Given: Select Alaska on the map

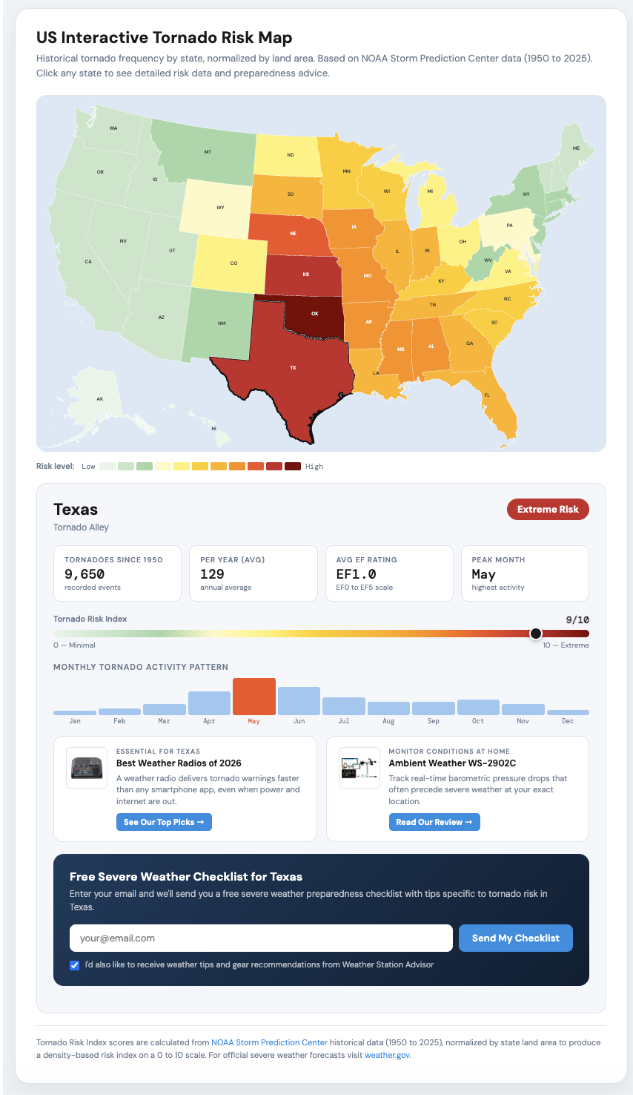Looking at the screenshot, I should [100, 398].
